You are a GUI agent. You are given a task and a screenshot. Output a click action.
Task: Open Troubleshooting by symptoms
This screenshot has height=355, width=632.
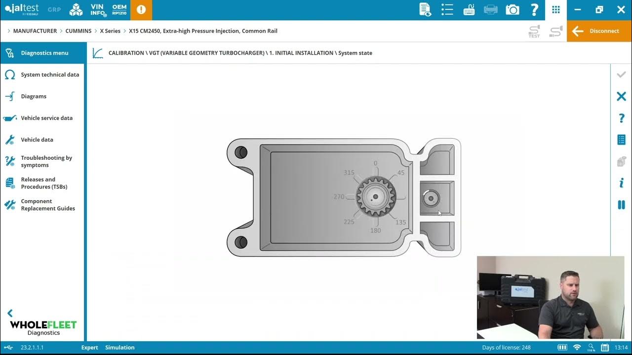(x=42, y=161)
